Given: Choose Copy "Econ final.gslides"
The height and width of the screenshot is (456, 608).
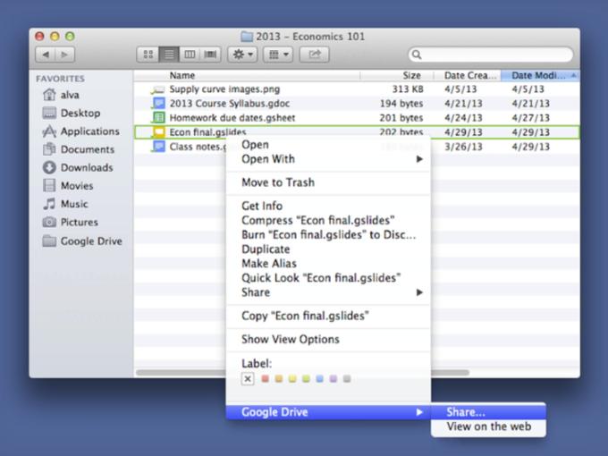Looking at the screenshot, I should click(x=328, y=316).
